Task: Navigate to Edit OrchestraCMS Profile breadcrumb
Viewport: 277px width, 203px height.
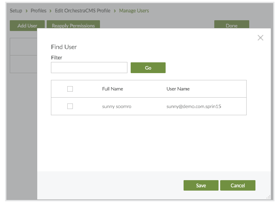Action: 83,11
